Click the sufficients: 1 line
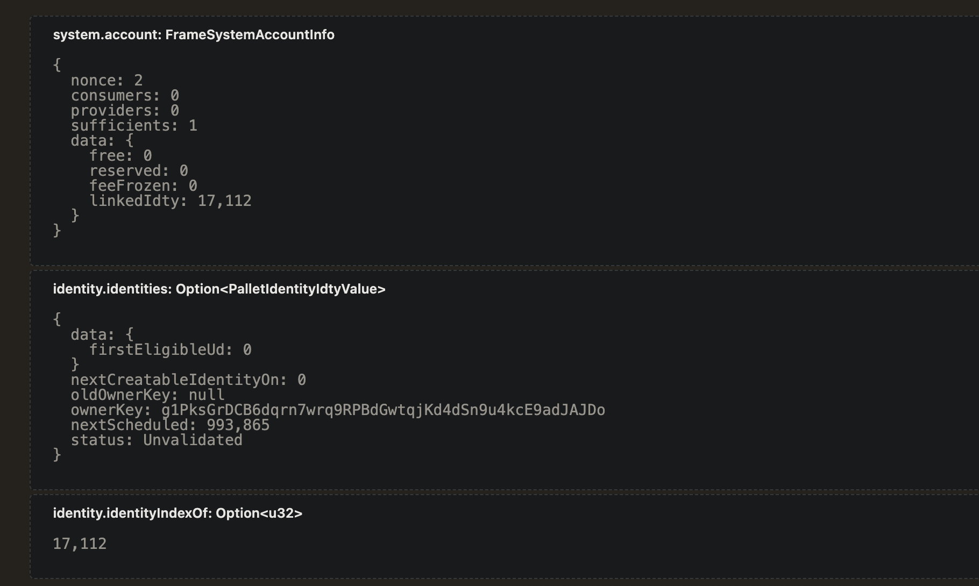 (134, 126)
